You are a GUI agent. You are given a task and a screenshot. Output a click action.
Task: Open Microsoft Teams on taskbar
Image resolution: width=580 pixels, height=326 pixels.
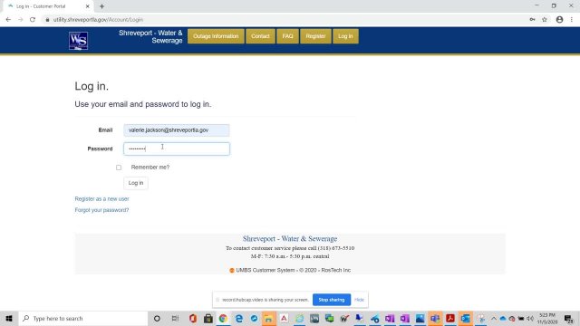pyautogui.click(x=435, y=318)
